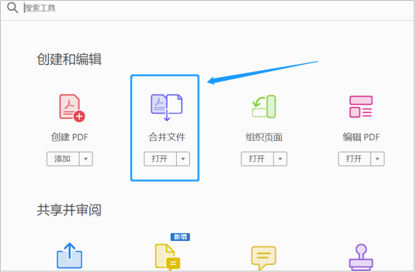This screenshot has width=415, height=272.
Task: Select the 创建 PDF tool icon
Action: point(72,108)
